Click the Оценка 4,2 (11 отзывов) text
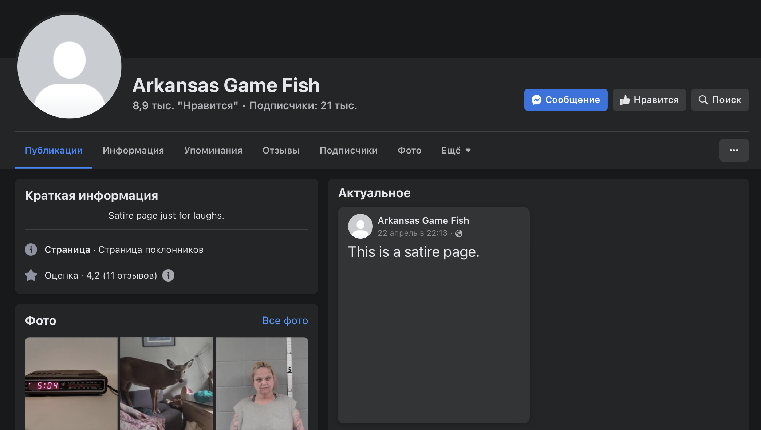The image size is (761, 430). 101,275
